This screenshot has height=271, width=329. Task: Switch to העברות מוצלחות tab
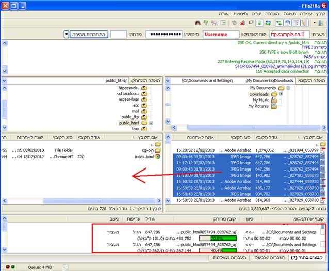[x=229, y=258]
